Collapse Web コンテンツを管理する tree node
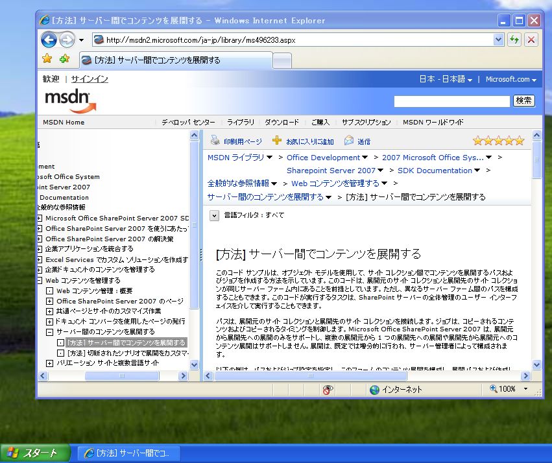This screenshot has width=552, height=463. point(40,280)
